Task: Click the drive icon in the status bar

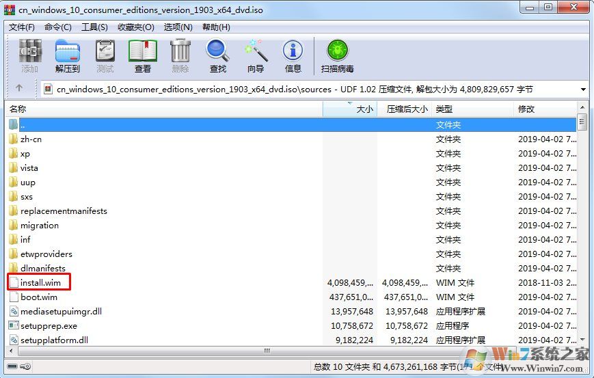Action: click(12, 366)
